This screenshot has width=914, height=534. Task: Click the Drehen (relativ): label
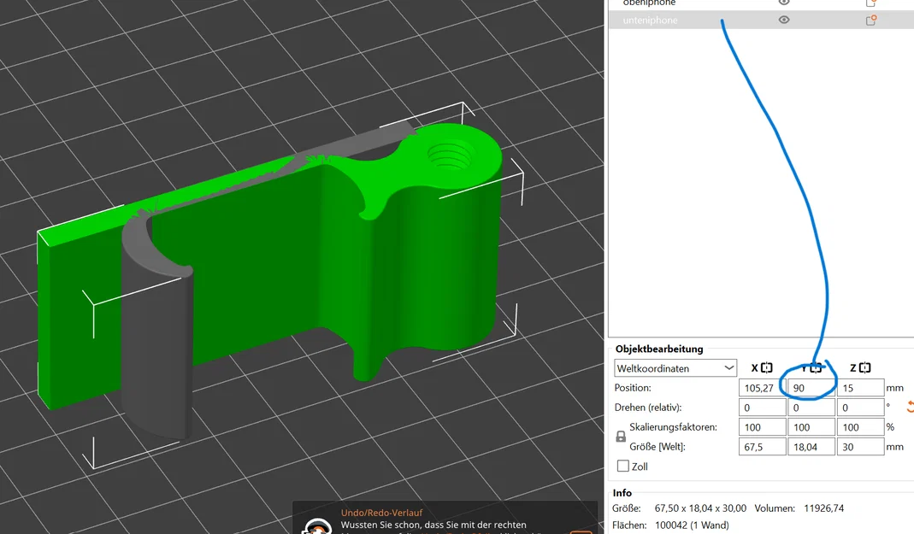coord(647,408)
